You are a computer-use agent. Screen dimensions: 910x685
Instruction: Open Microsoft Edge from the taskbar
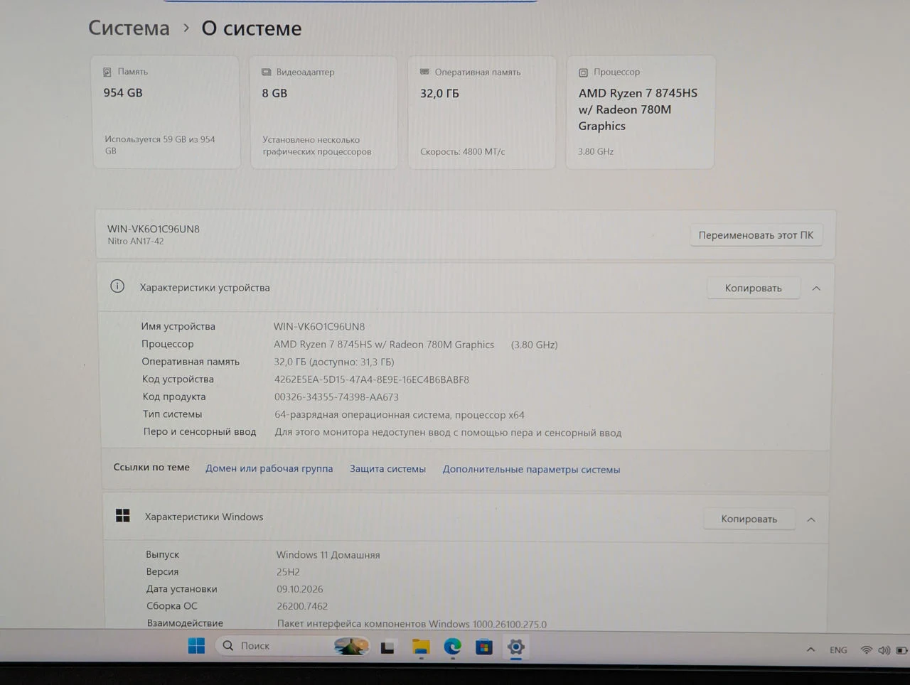453,647
